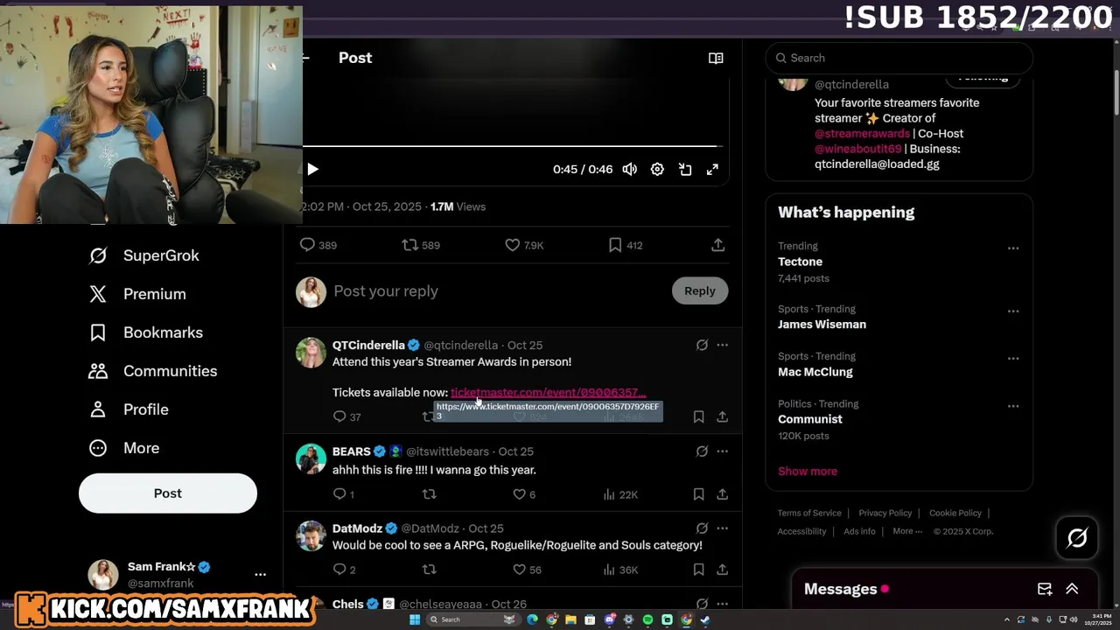Viewport: 1120px width, 630px height.
Task: Share DatModz comment
Action: pos(722,570)
